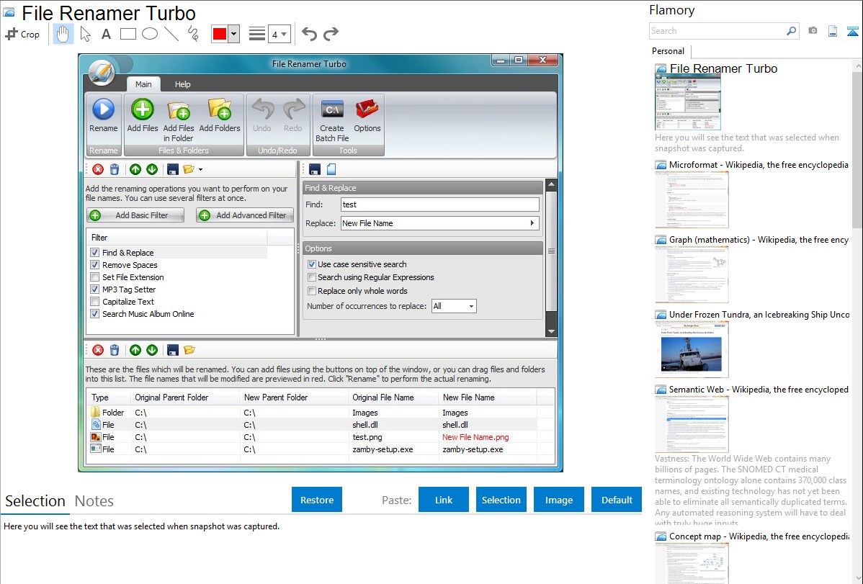The image size is (863, 584).
Task: Toggle the Remove Spaces filter checkbox
Action: [x=94, y=265]
